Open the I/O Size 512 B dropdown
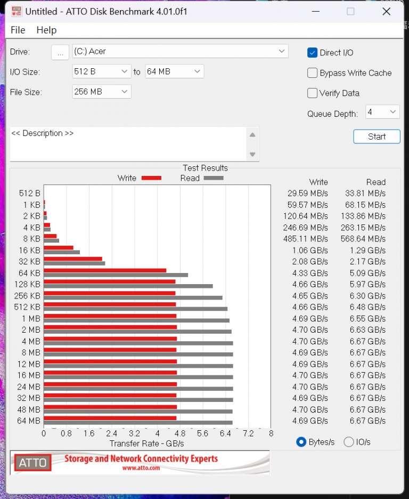 click(102, 71)
